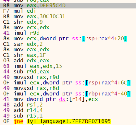Viewport: 136px width, 125px height.
Task: Select the 'movsxd rax,r8d' instruction
Action: coord(36,88)
